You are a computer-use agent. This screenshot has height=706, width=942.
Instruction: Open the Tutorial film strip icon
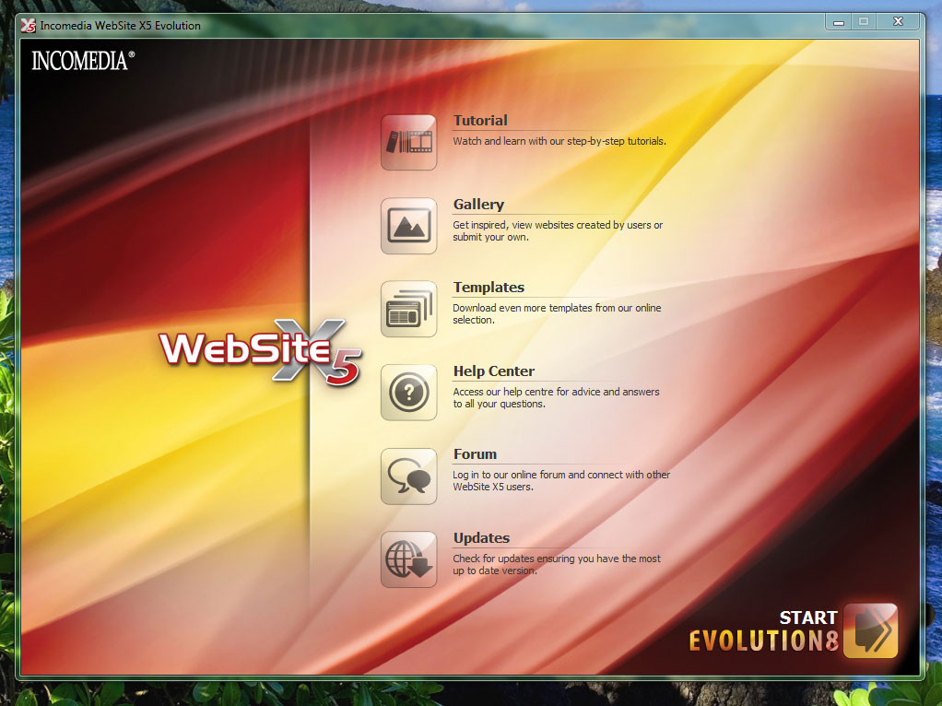(x=408, y=142)
